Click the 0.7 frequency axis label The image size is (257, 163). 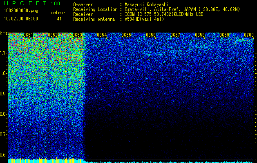[x=3, y=134]
